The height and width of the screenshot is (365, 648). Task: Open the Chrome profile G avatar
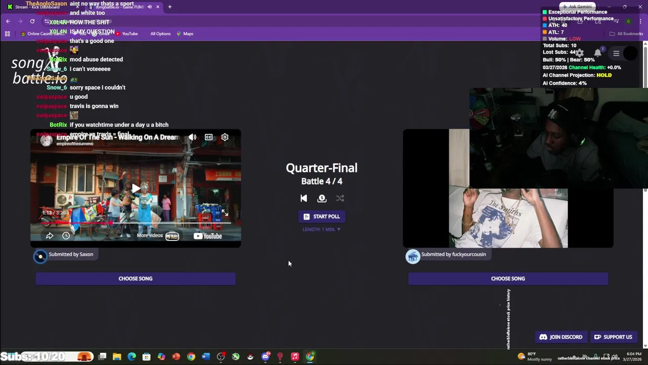[x=628, y=21]
